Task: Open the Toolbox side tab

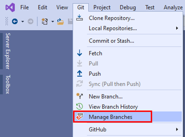Action: coord(8,84)
